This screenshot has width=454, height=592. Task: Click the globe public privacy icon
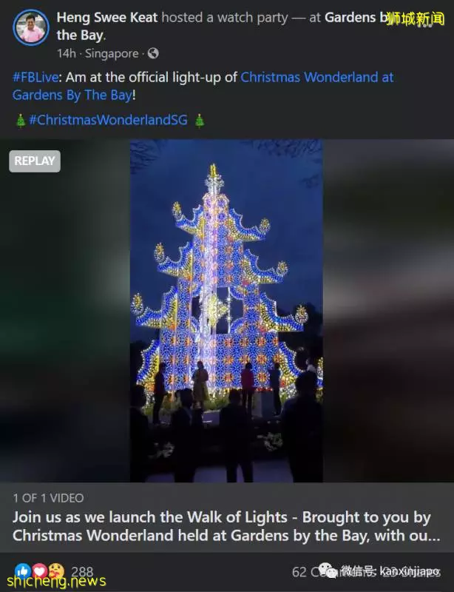pyautogui.click(x=153, y=53)
